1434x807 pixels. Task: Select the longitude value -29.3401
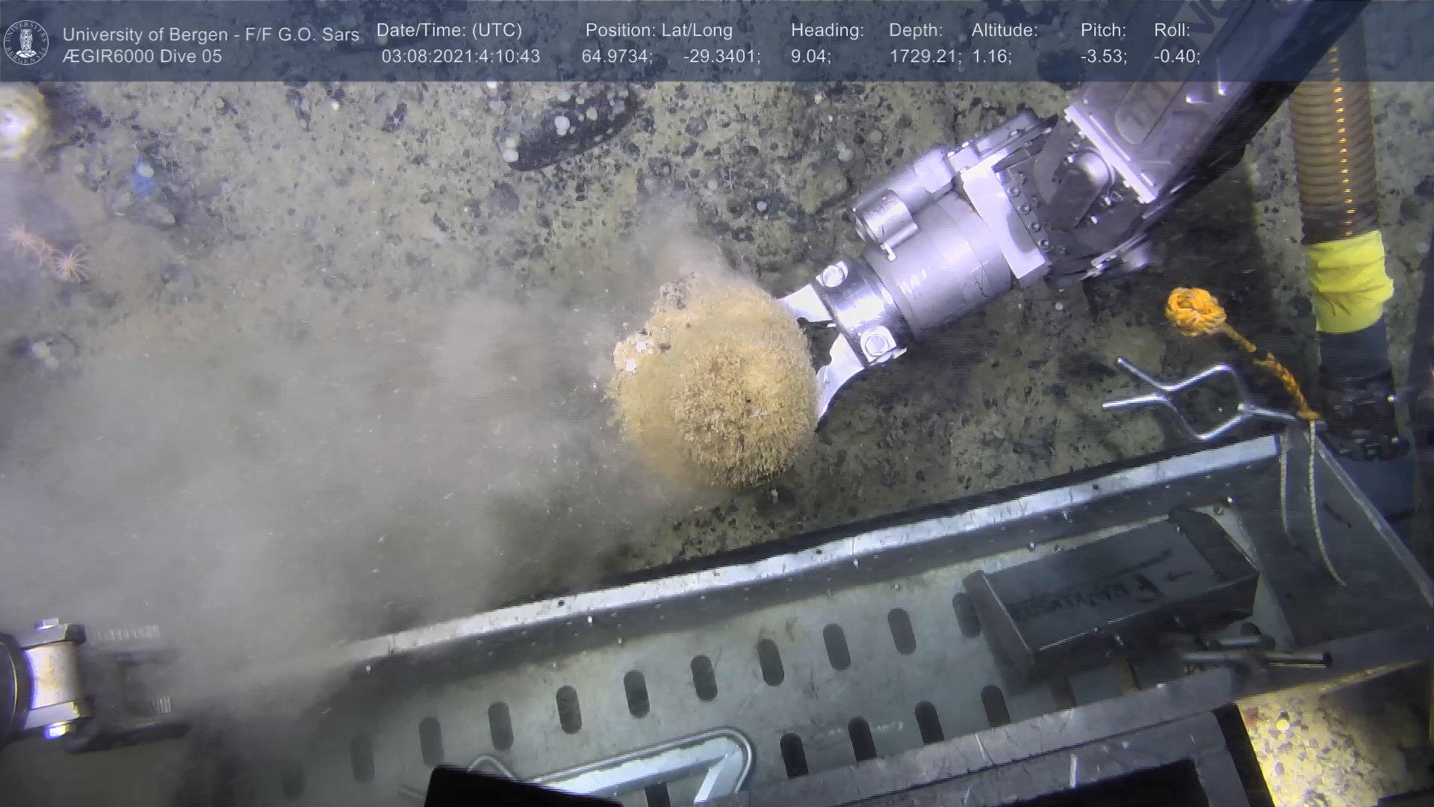[721, 57]
